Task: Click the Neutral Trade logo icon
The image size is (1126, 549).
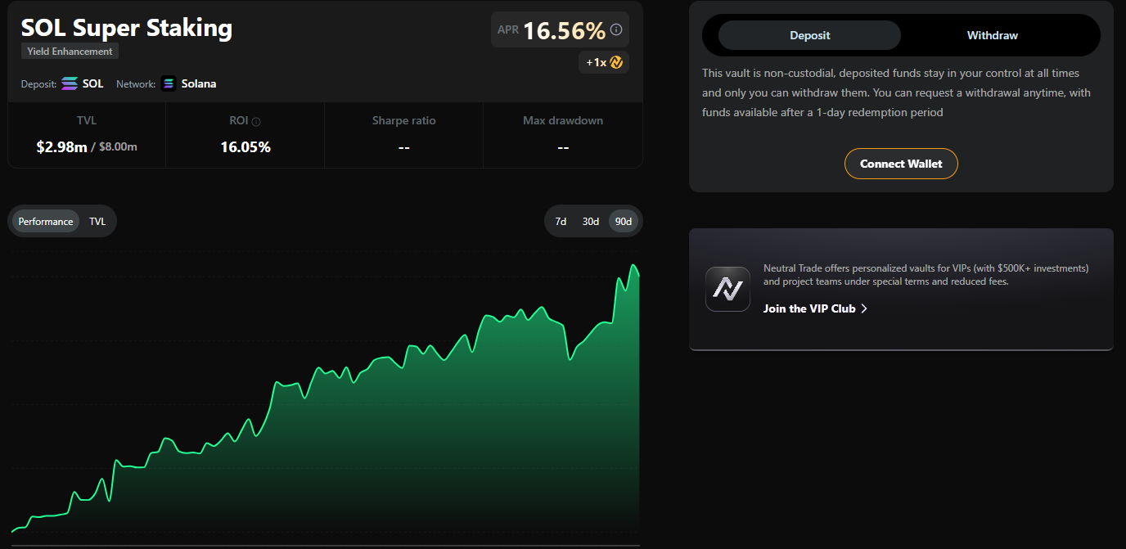Action: point(727,289)
